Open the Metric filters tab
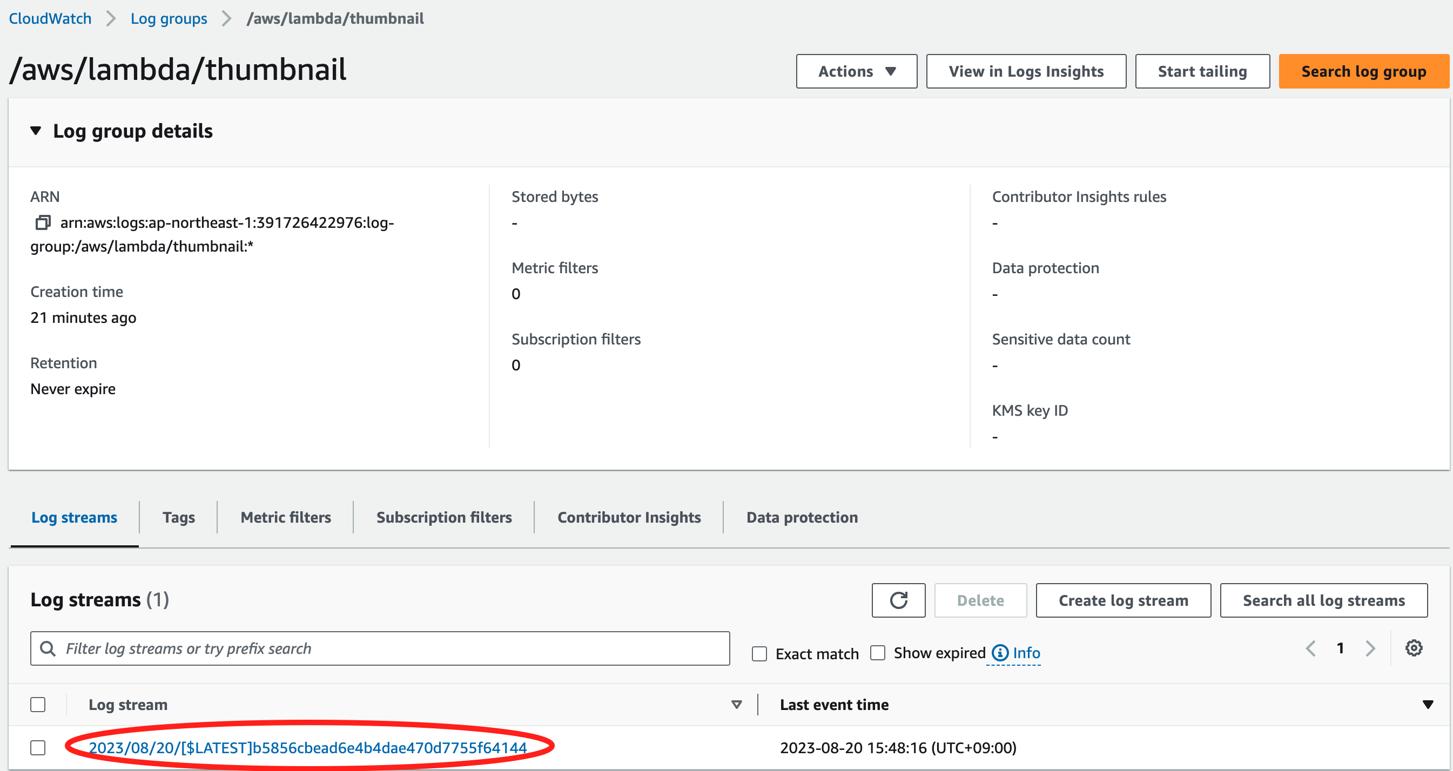1453x771 pixels. [x=286, y=517]
